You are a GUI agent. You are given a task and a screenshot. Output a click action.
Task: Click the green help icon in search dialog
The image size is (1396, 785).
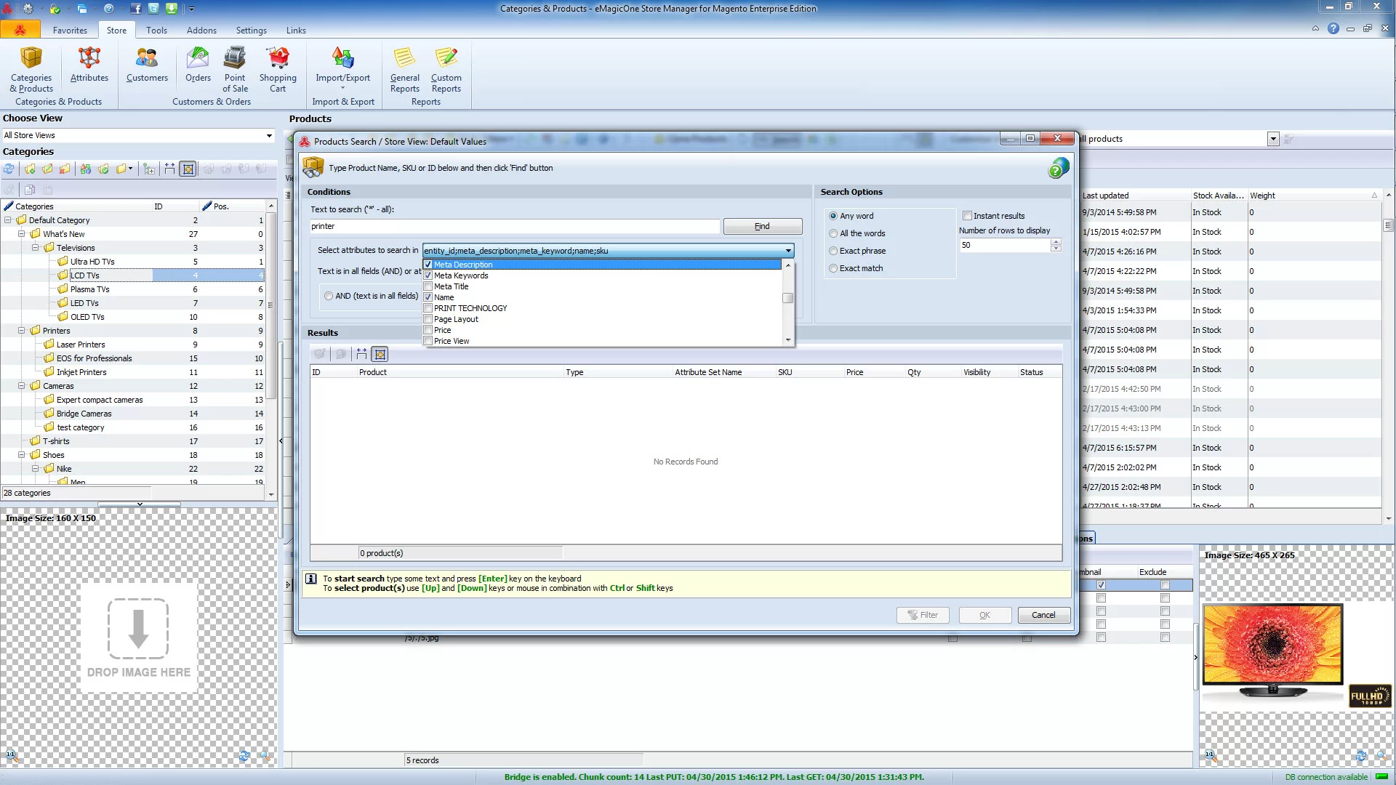(1058, 169)
